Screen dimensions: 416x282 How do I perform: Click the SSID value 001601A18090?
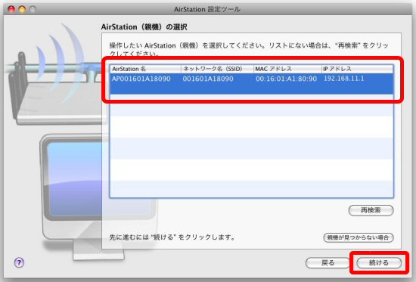[x=208, y=79]
